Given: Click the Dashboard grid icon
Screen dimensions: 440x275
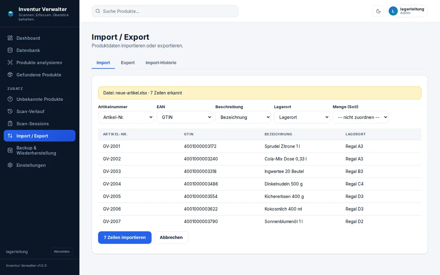Looking at the screenshot, I should (x=10, y=38).
